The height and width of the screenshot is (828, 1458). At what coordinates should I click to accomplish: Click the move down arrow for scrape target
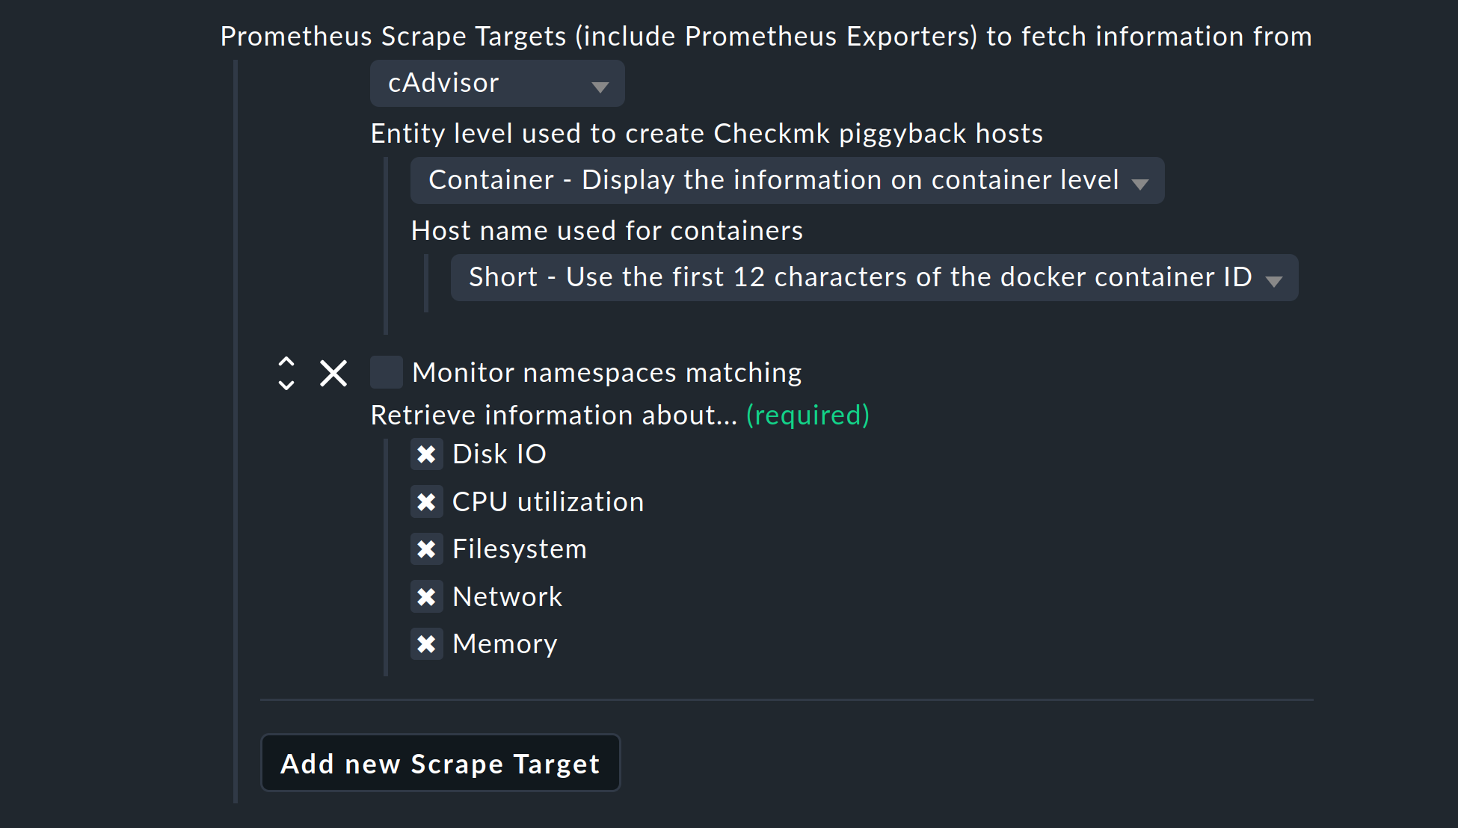click(x=286, y=385)
